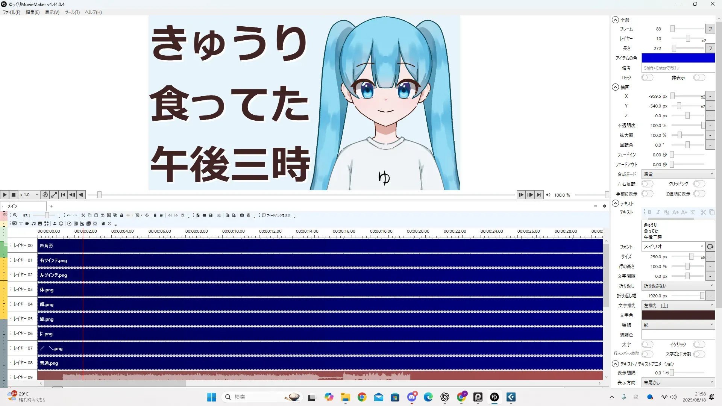Collapse the 描画 section expander
The height and width of the screenshot is (406, 722).
pyautogui.click(x=615, y=87)
